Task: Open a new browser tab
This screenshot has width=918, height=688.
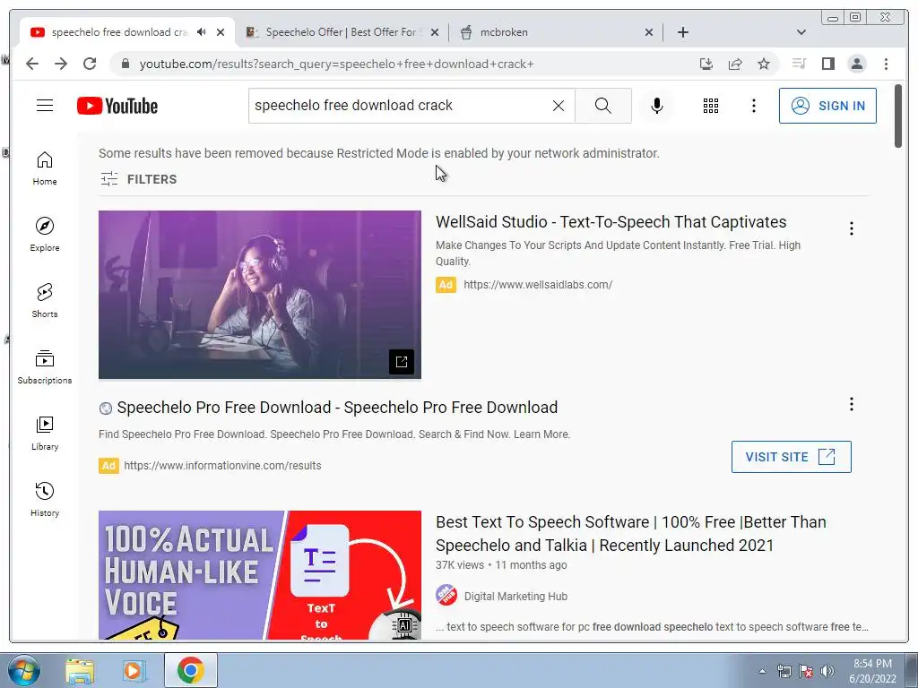Action: pyautogui.click(x=682, y=32)
